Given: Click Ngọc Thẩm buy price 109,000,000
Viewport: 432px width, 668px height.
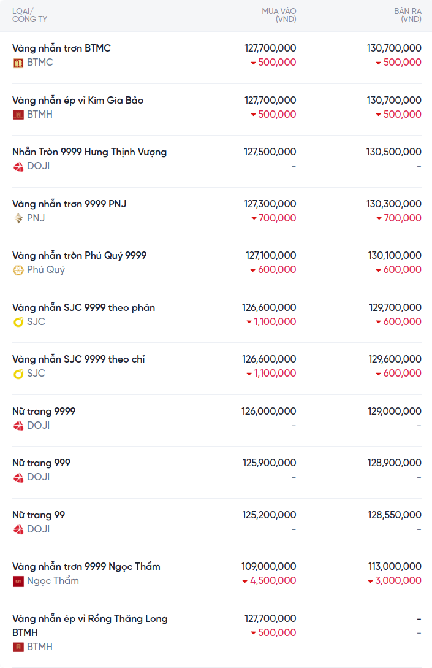Looking at the screenshot, I should 268,566.
